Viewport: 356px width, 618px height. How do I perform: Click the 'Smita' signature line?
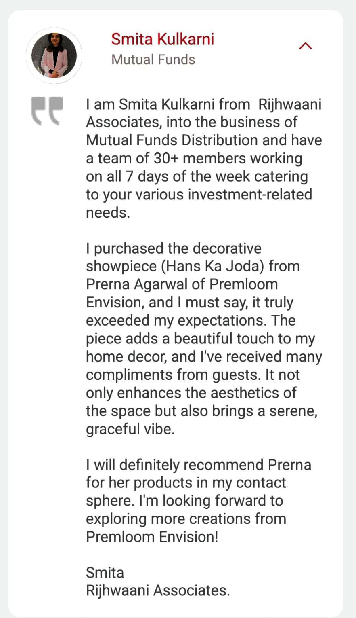click(x=105, y=573)
